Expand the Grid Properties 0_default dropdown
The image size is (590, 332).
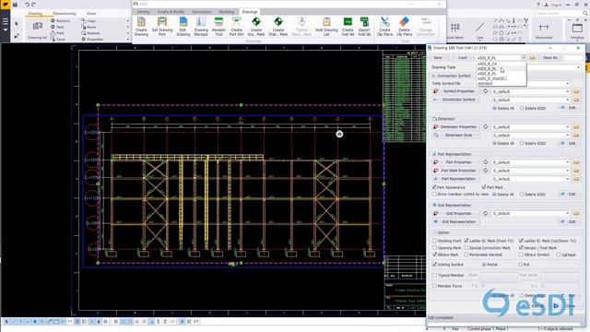[x=568, y=213]
